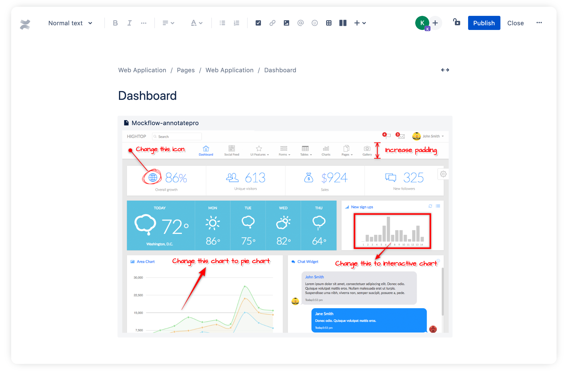The image size is (568, 378).
Task: Click the K user avatar
Action: (422, 23)
